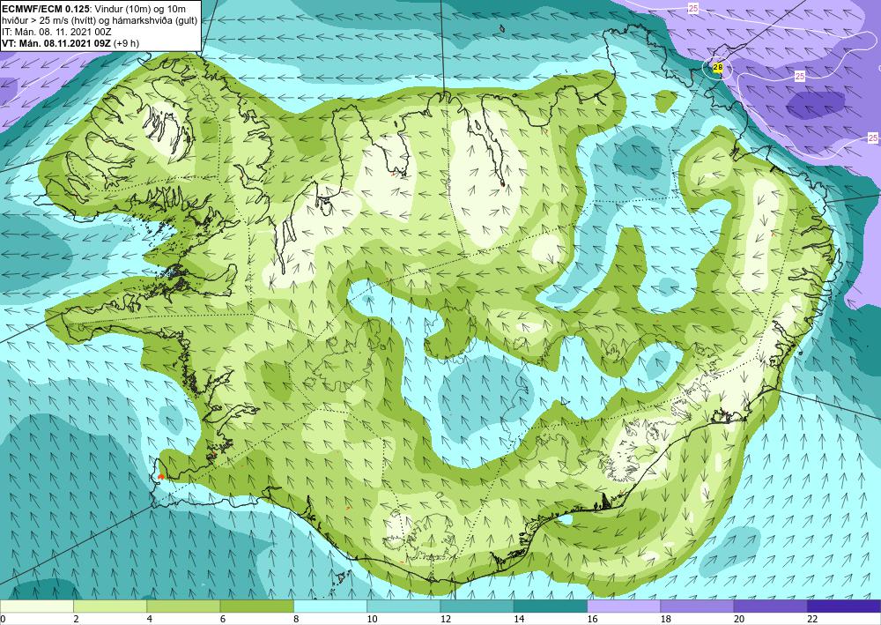
Task: Select the 12–14 m/s teal legend swatch
Action: (x=477, y=606)
